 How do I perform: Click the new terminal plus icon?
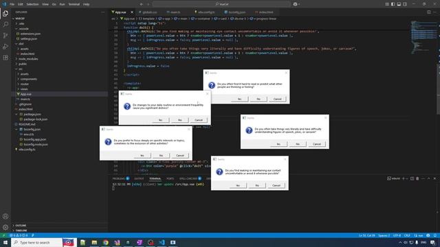point(404,178)
